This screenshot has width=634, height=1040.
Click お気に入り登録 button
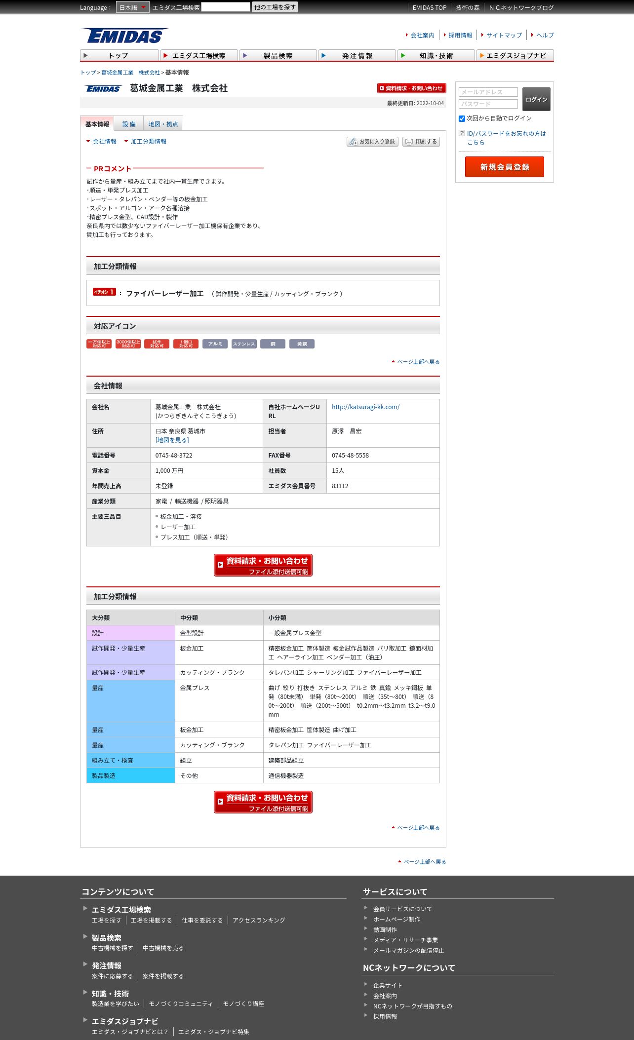click(x=372, y=142)
